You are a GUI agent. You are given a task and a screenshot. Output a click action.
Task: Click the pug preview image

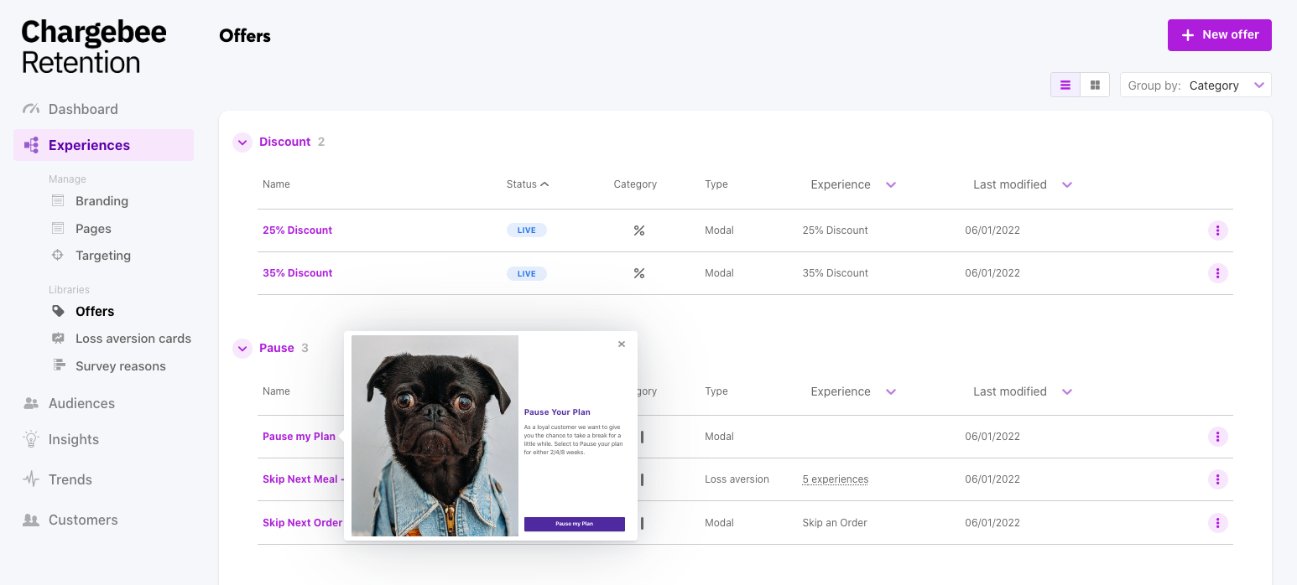coord(435,436)
